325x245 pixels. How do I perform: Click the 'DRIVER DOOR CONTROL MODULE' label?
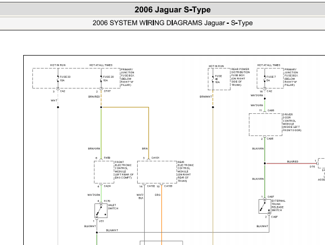click(x=289, y=119)
